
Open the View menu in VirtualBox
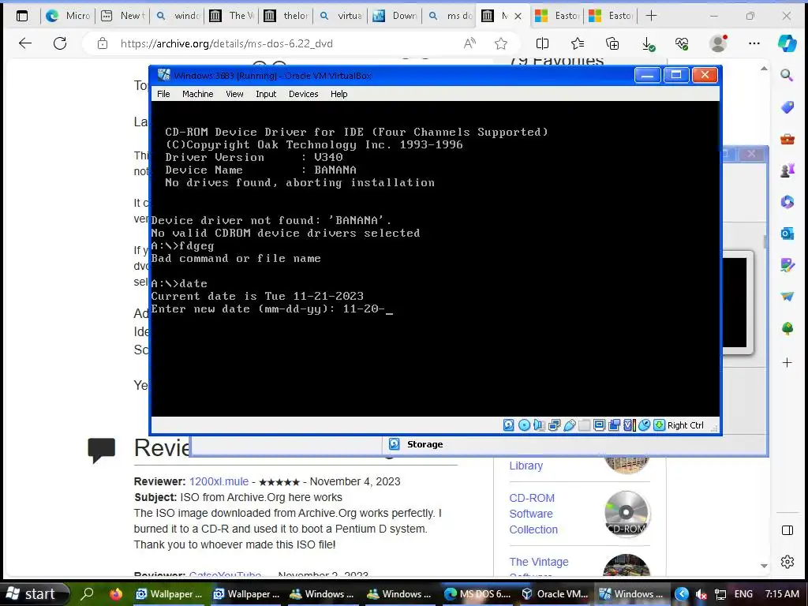tap(234, 94)
